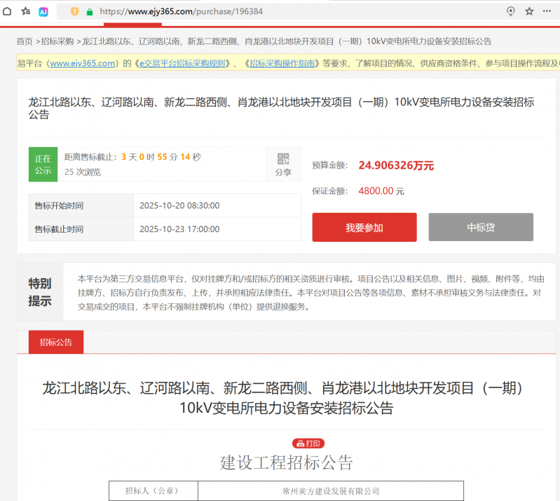
Task: Click the zoom icon in address bar
Action: tap(511, 11)
